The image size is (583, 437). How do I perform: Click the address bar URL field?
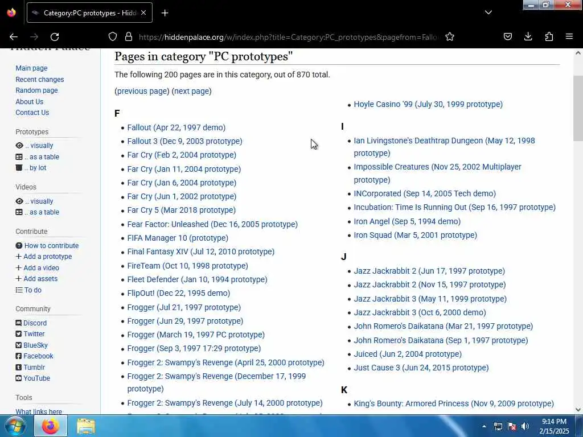click(x=289, y=37)
